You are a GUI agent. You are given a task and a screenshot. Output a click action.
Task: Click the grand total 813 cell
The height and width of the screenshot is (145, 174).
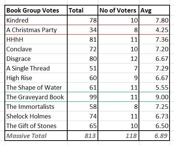pyautogui.click(x=82, y=136)
